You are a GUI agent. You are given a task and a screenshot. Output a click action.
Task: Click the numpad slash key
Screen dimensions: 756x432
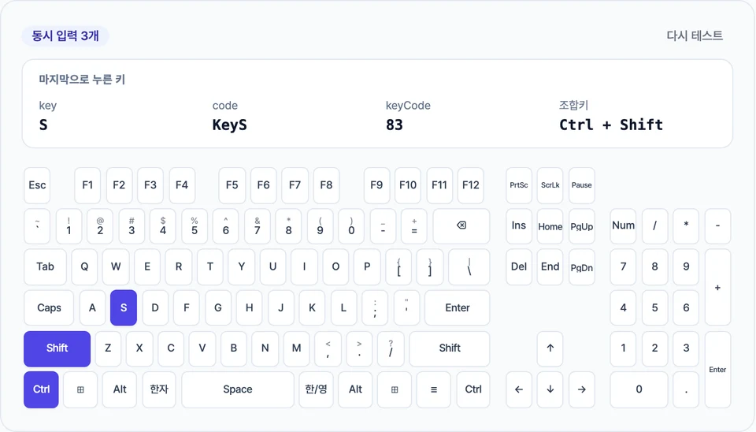point(654,226)
